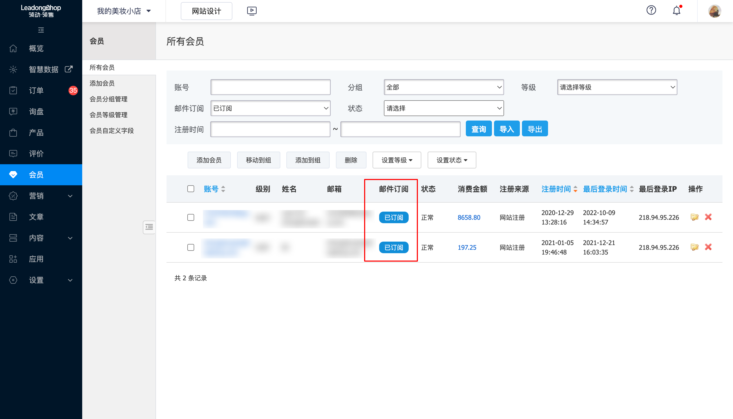Open the help question mark icon
This screenshot has height=419, width=733.
[x=651, y=10]
